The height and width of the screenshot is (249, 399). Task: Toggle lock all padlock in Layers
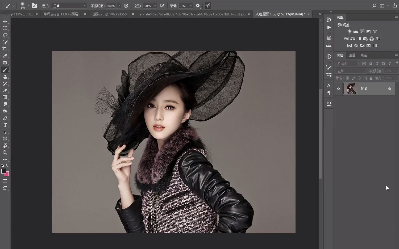pos(371,78)
